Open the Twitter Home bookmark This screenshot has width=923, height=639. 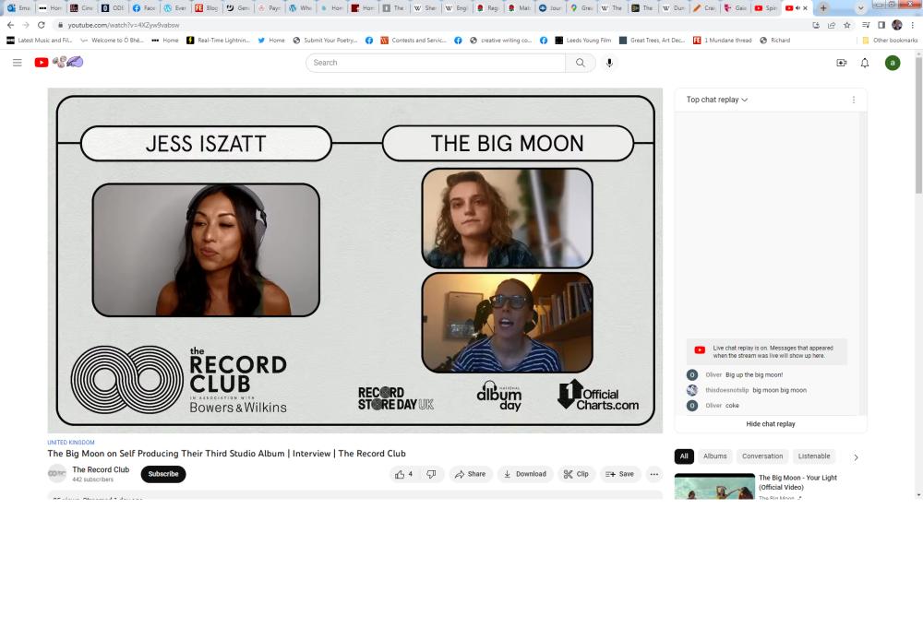click(x=270, y=40)
